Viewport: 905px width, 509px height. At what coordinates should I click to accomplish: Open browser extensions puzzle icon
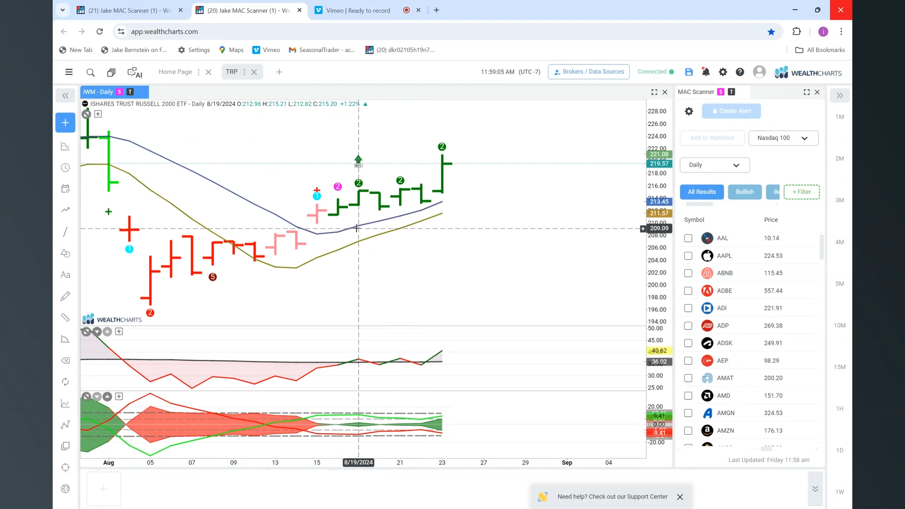(797, 32)
